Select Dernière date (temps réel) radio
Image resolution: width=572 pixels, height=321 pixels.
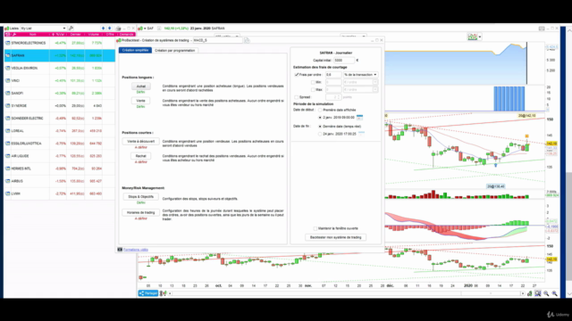coord(320,127)
